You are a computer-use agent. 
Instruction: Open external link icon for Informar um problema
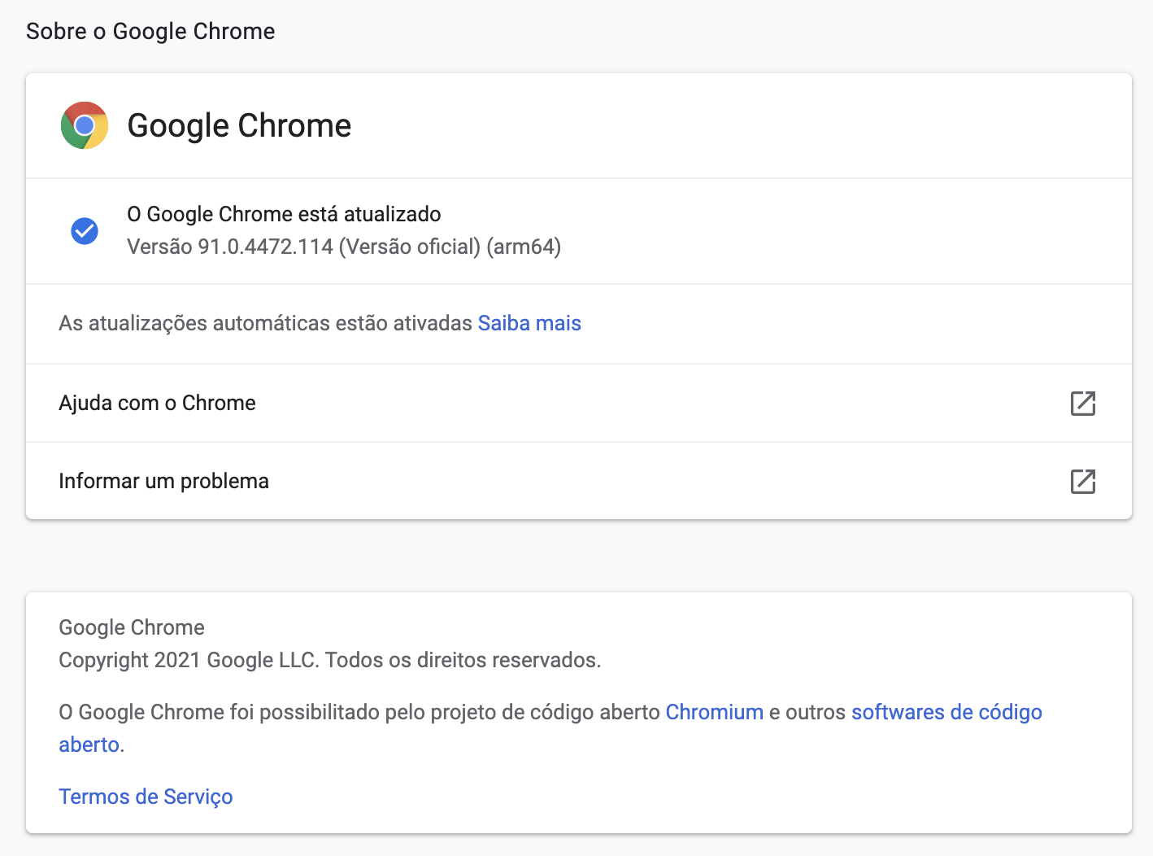(x=1083, y=481)
